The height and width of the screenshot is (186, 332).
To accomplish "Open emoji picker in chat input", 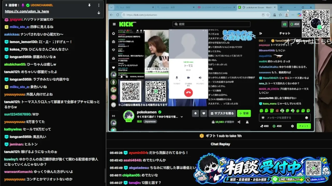I will 307,118.
